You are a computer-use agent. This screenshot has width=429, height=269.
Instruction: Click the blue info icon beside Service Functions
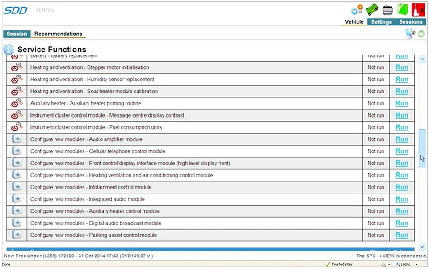point(8,50)
